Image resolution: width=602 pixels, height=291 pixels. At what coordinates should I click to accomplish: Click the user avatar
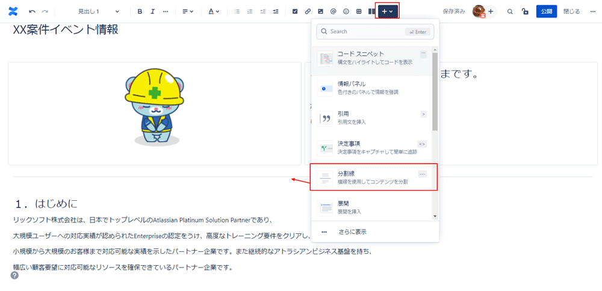(479, 11)
